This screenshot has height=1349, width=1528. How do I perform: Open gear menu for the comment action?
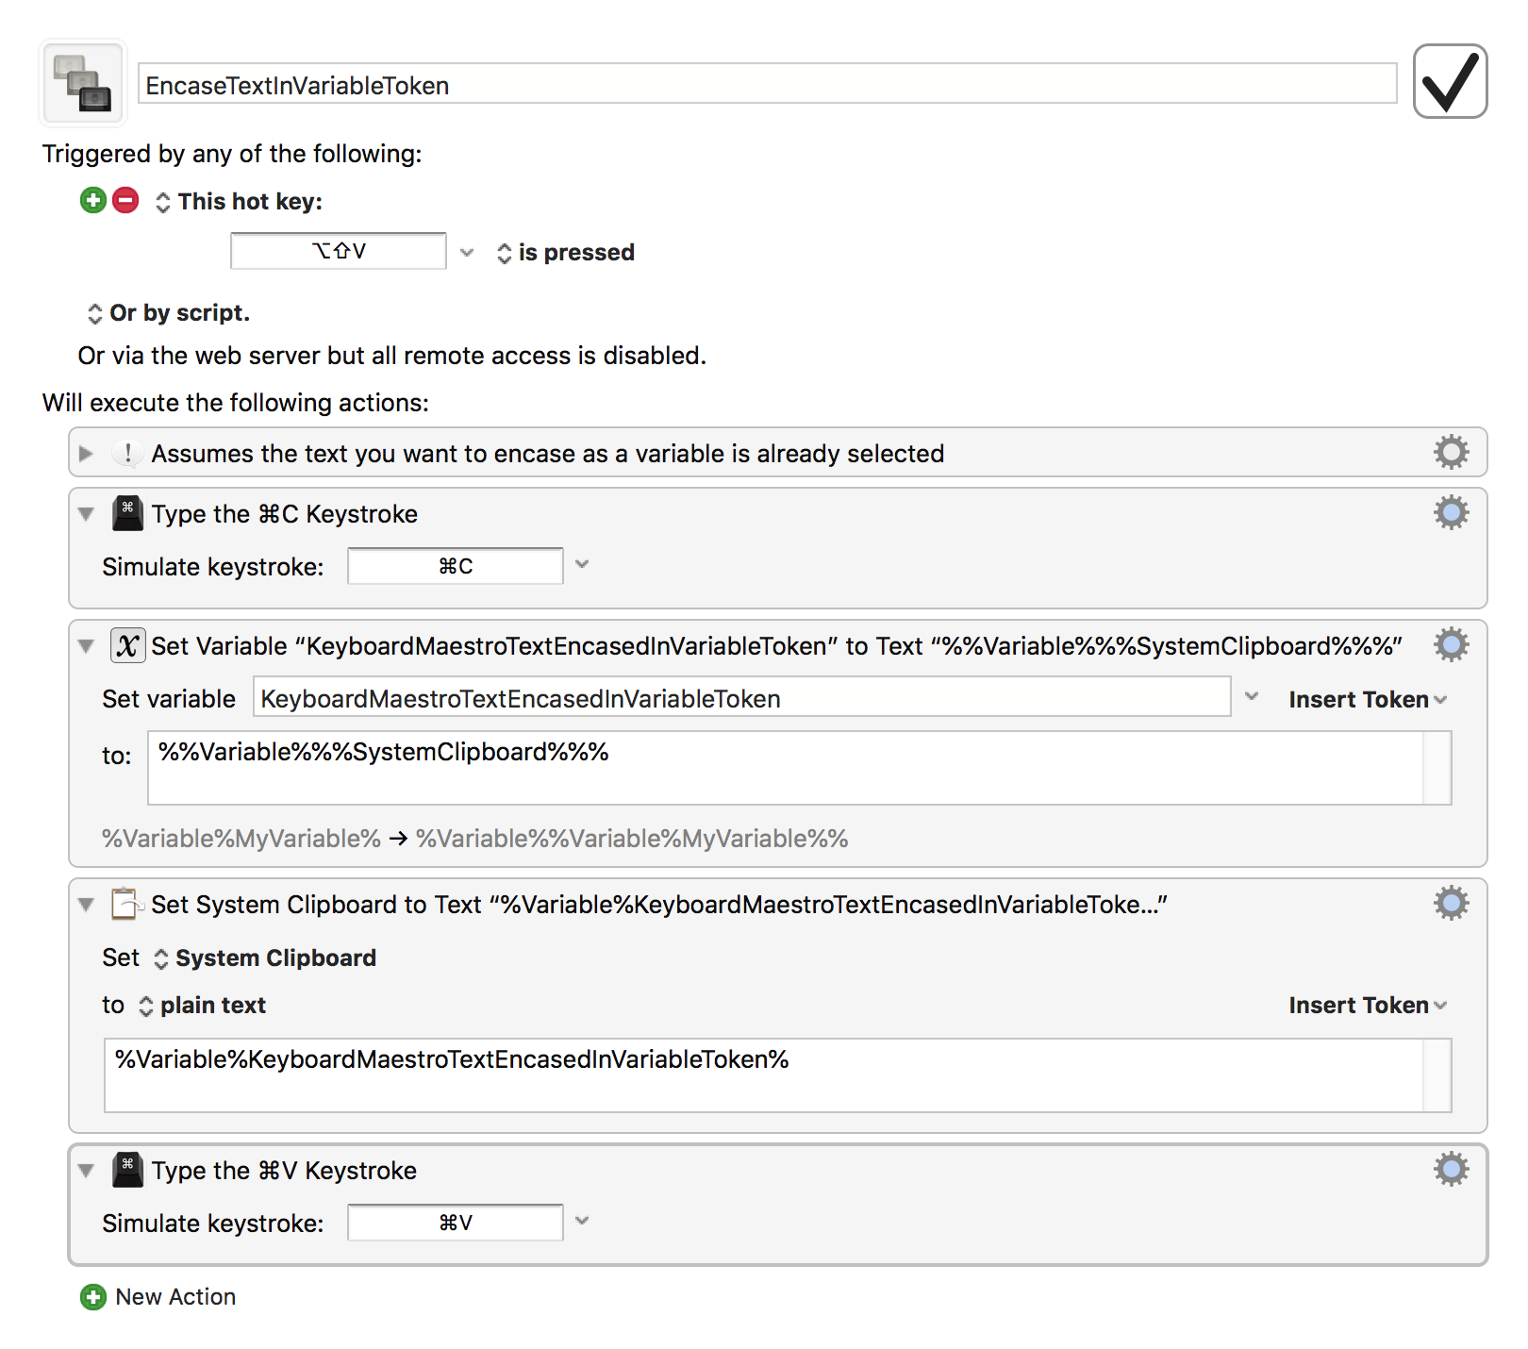[1451, 452]
